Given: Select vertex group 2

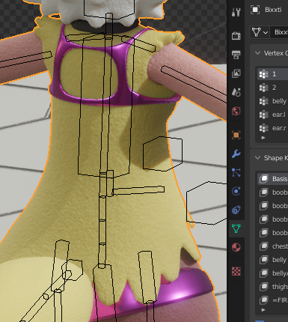Looking at the screenshot, I should tap(272, 88).
